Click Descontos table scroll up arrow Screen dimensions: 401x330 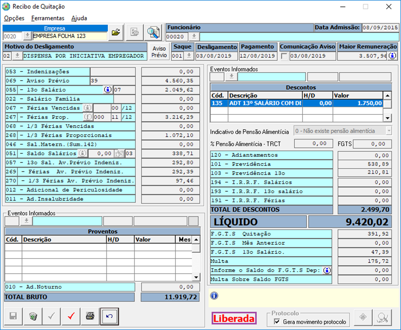click(387, 96)
